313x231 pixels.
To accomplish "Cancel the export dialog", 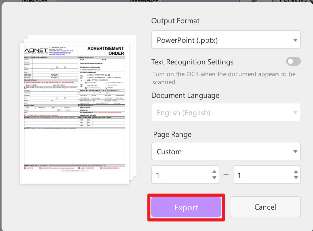I will coord(265,207).
